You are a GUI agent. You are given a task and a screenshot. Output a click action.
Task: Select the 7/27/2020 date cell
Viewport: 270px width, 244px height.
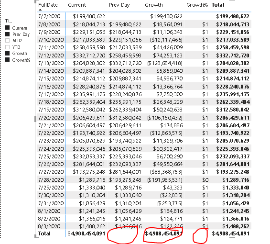[51, 172]
